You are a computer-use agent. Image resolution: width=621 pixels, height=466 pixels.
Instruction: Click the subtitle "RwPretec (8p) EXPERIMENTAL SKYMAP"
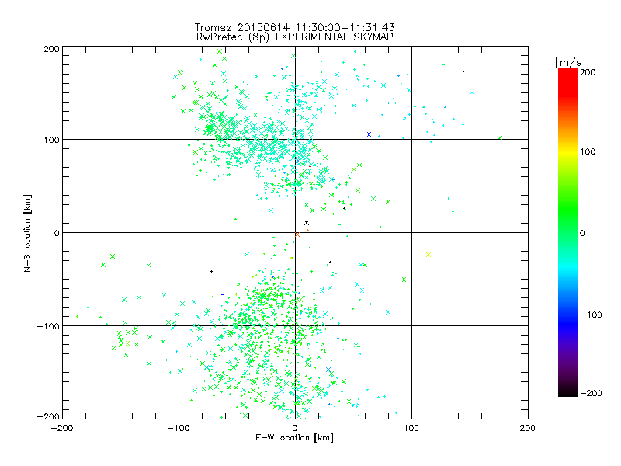point(294,37)
